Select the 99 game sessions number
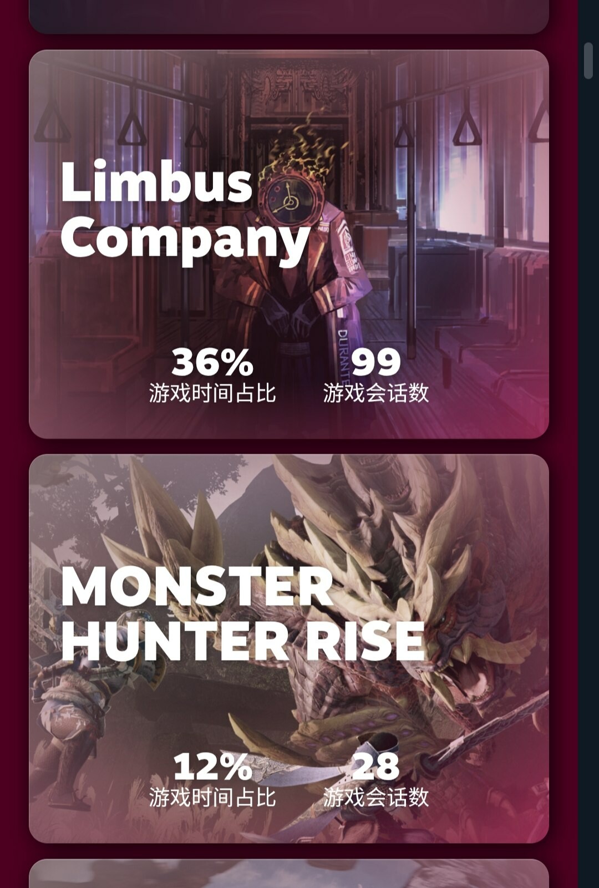 pyautogui.click(x=376, y=362)
